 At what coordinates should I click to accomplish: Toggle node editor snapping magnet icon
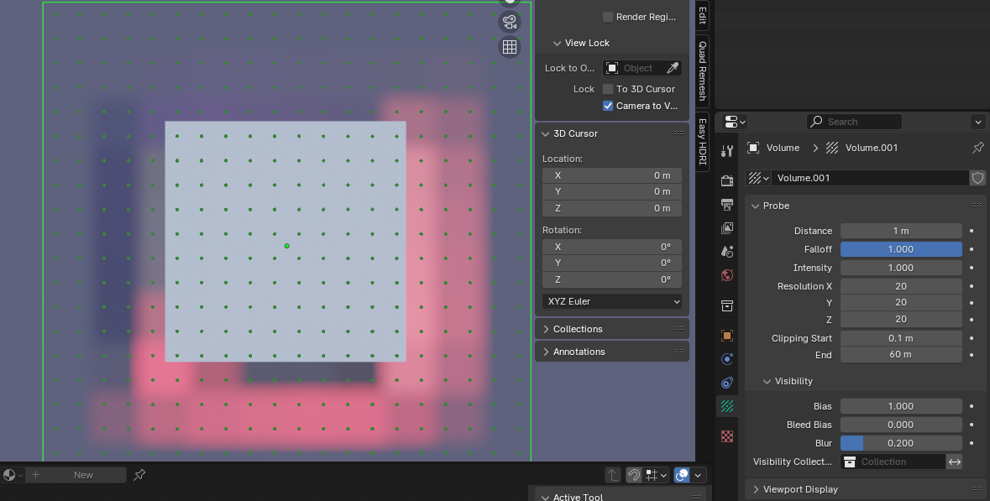coord(633,475)
